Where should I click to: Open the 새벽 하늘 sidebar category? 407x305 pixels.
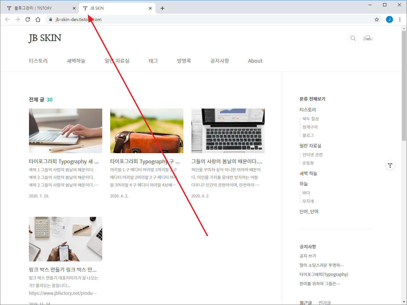[x=309, y=174]
